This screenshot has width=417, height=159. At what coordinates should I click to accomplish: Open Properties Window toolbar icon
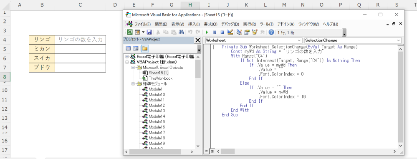point(247,32)
